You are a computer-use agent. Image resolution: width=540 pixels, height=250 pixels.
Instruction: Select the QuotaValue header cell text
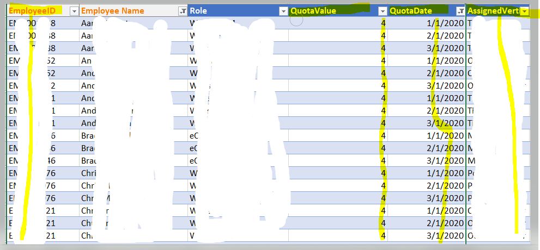[x=313, y=11]
